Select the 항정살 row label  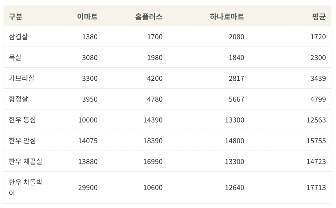click(18, 99)
